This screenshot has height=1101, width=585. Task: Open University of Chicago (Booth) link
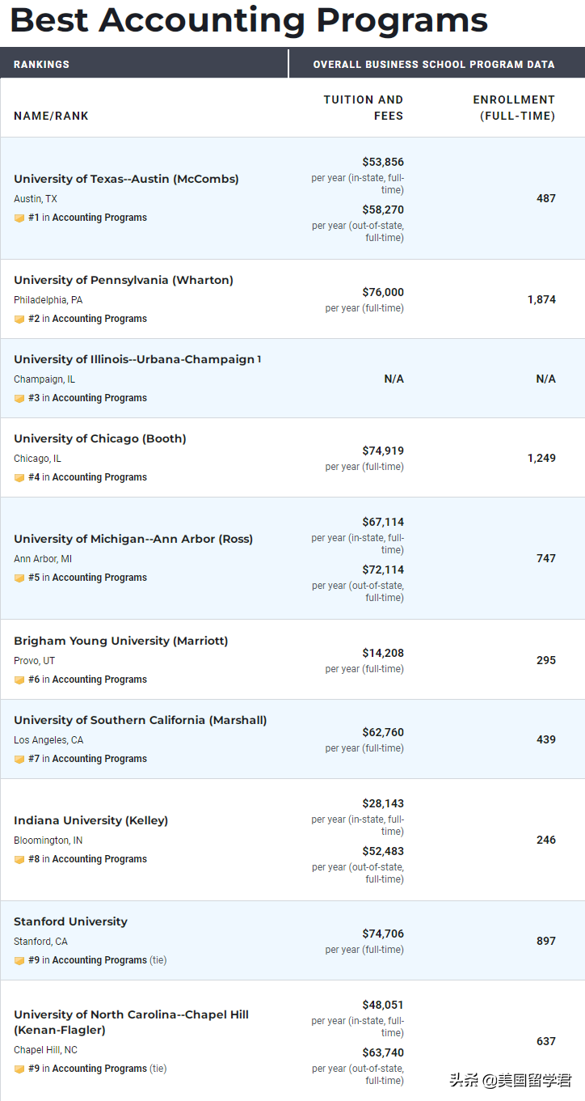[x=100, y=438]
